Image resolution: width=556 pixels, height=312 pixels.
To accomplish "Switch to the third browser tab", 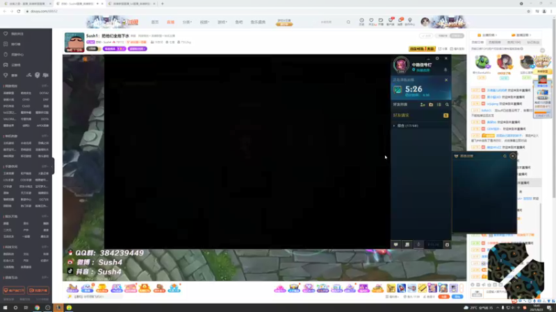I will (x=131, y=4).
